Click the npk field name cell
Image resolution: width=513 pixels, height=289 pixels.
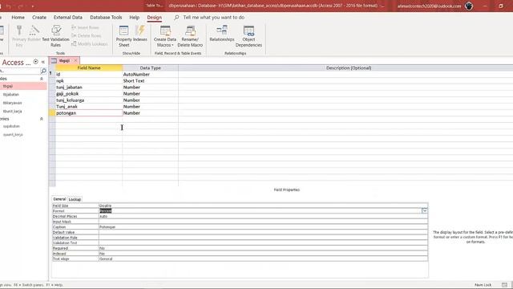point(89,80)
